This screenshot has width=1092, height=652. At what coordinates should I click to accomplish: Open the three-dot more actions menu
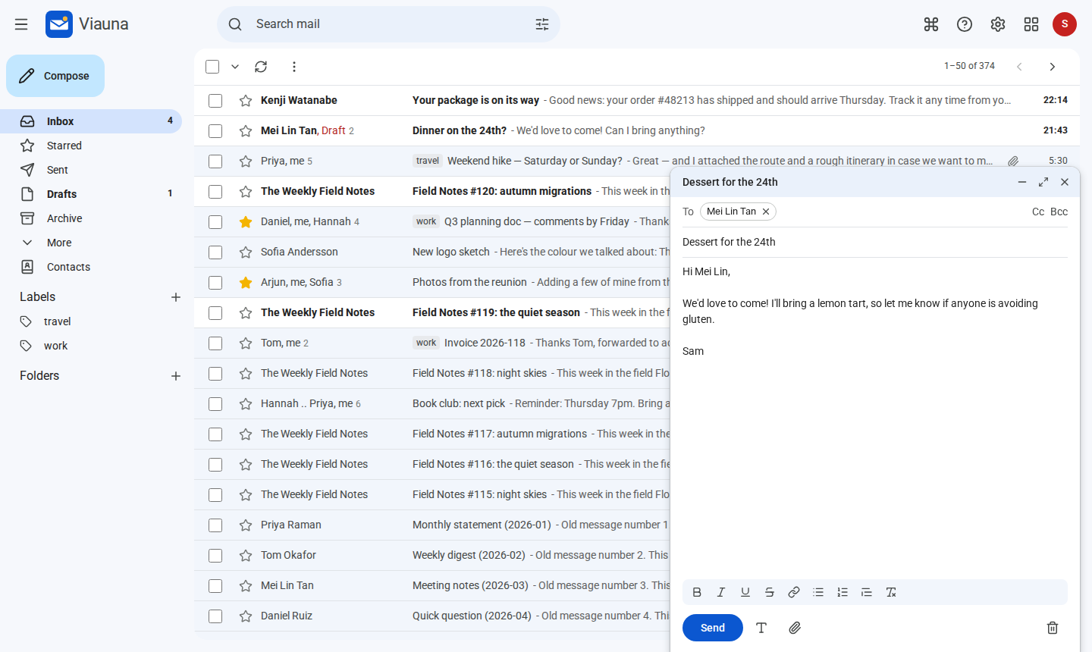coord(294,67)
